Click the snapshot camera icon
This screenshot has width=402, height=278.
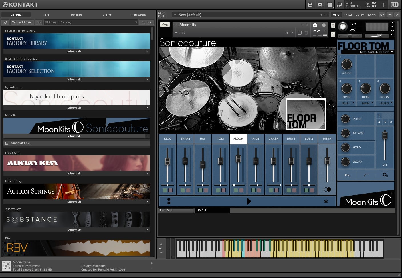click(x=315, y=25)
